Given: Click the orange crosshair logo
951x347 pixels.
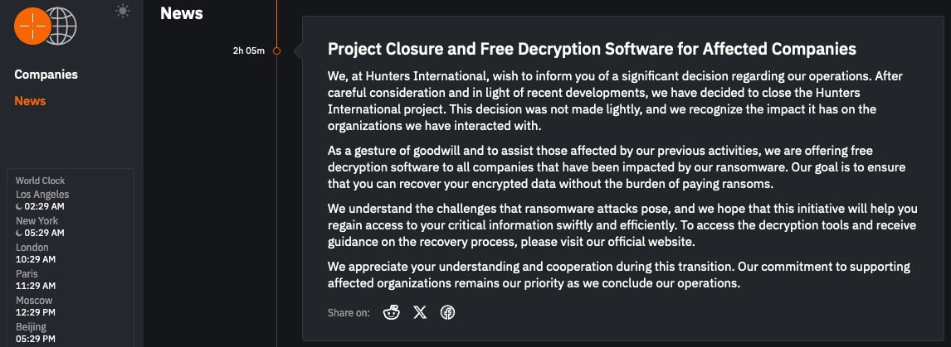Looking at the screenshot, I should pos(32,26).
